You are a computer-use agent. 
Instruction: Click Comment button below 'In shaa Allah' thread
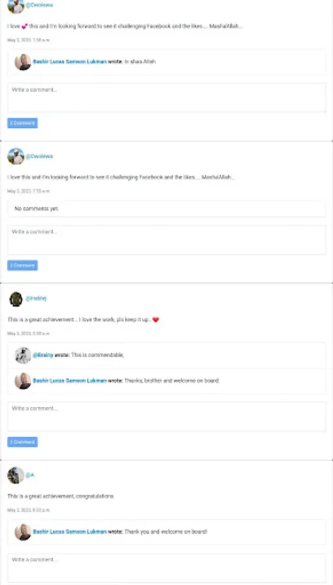click(22, 123)
